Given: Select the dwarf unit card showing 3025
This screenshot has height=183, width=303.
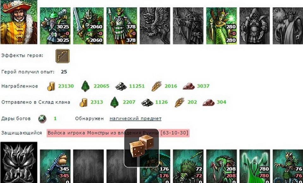Looking at the screenshot, I should (x=55, y=26).
